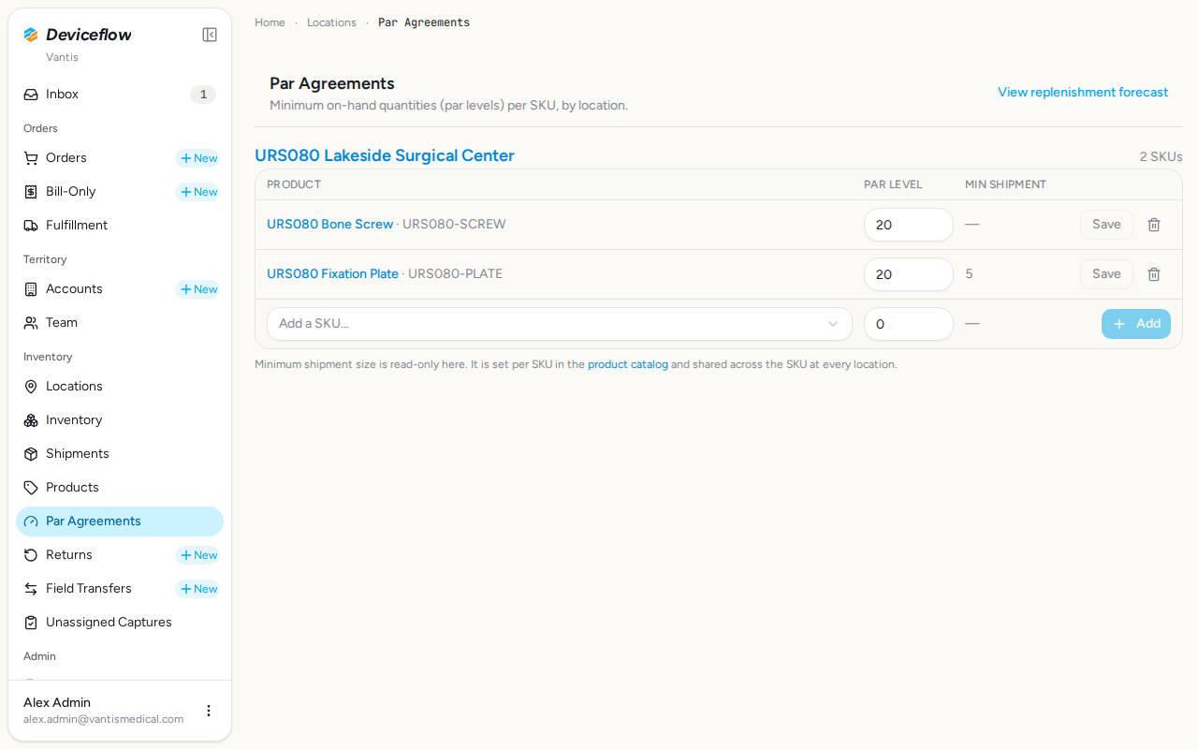1198x749 pixels.
Task: Click the Team people icon
Action: tap(31, 323)
